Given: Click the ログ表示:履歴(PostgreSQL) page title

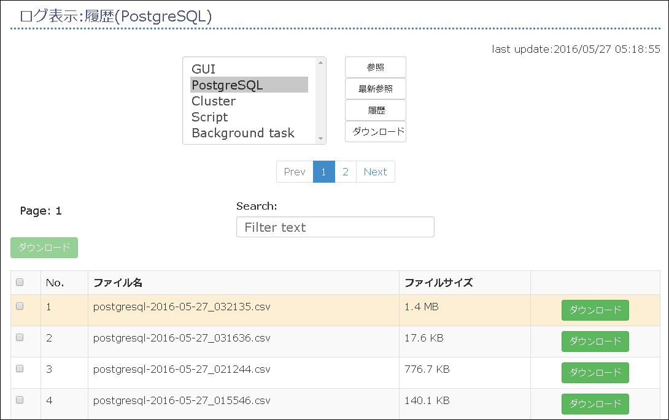Looking at the screenshot, I should pos(115,16).
